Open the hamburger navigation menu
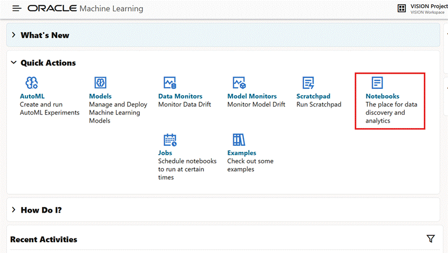Screen dimensions: 448x253 click(x=17, y=9)
